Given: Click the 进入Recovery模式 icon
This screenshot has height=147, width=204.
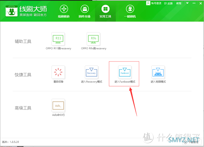Looking at the screenshot, I should click(x=91, y=72).
